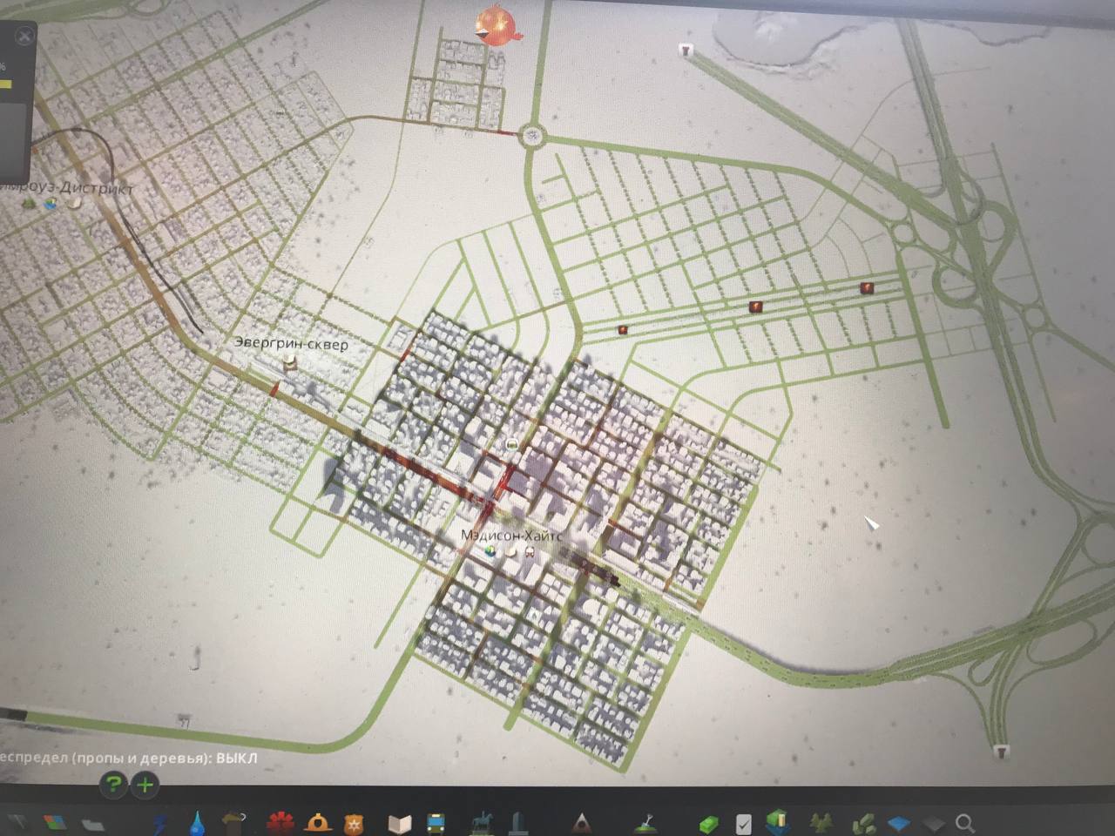Open the Economy green money panel
1115x836 pixels.
[x=709, y=824]
